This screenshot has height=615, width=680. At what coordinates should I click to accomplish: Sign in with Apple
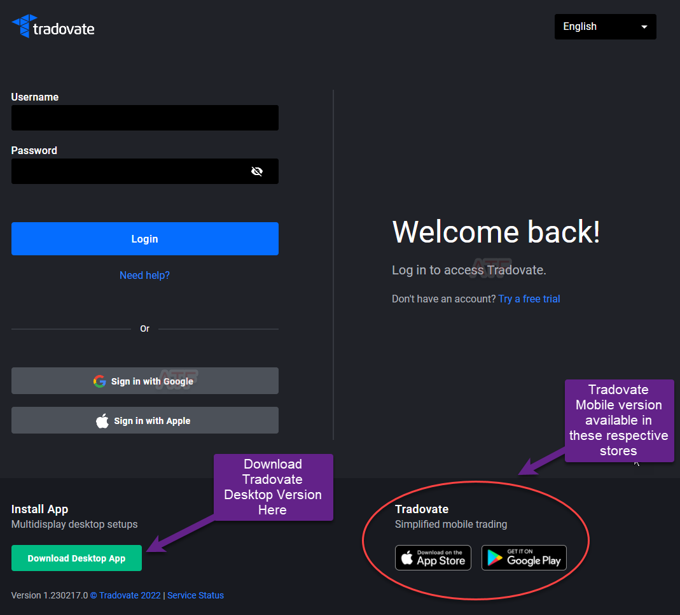pyautogui.click(x=145, y=420)
